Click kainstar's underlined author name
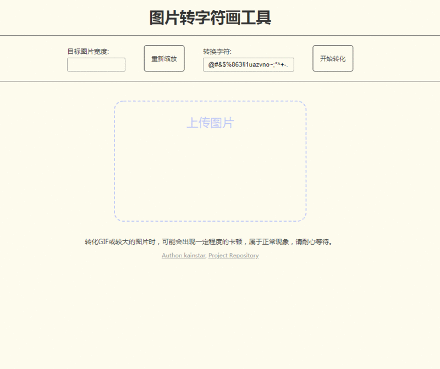Viewport: 440px width, 369px height. click(183, 255)
